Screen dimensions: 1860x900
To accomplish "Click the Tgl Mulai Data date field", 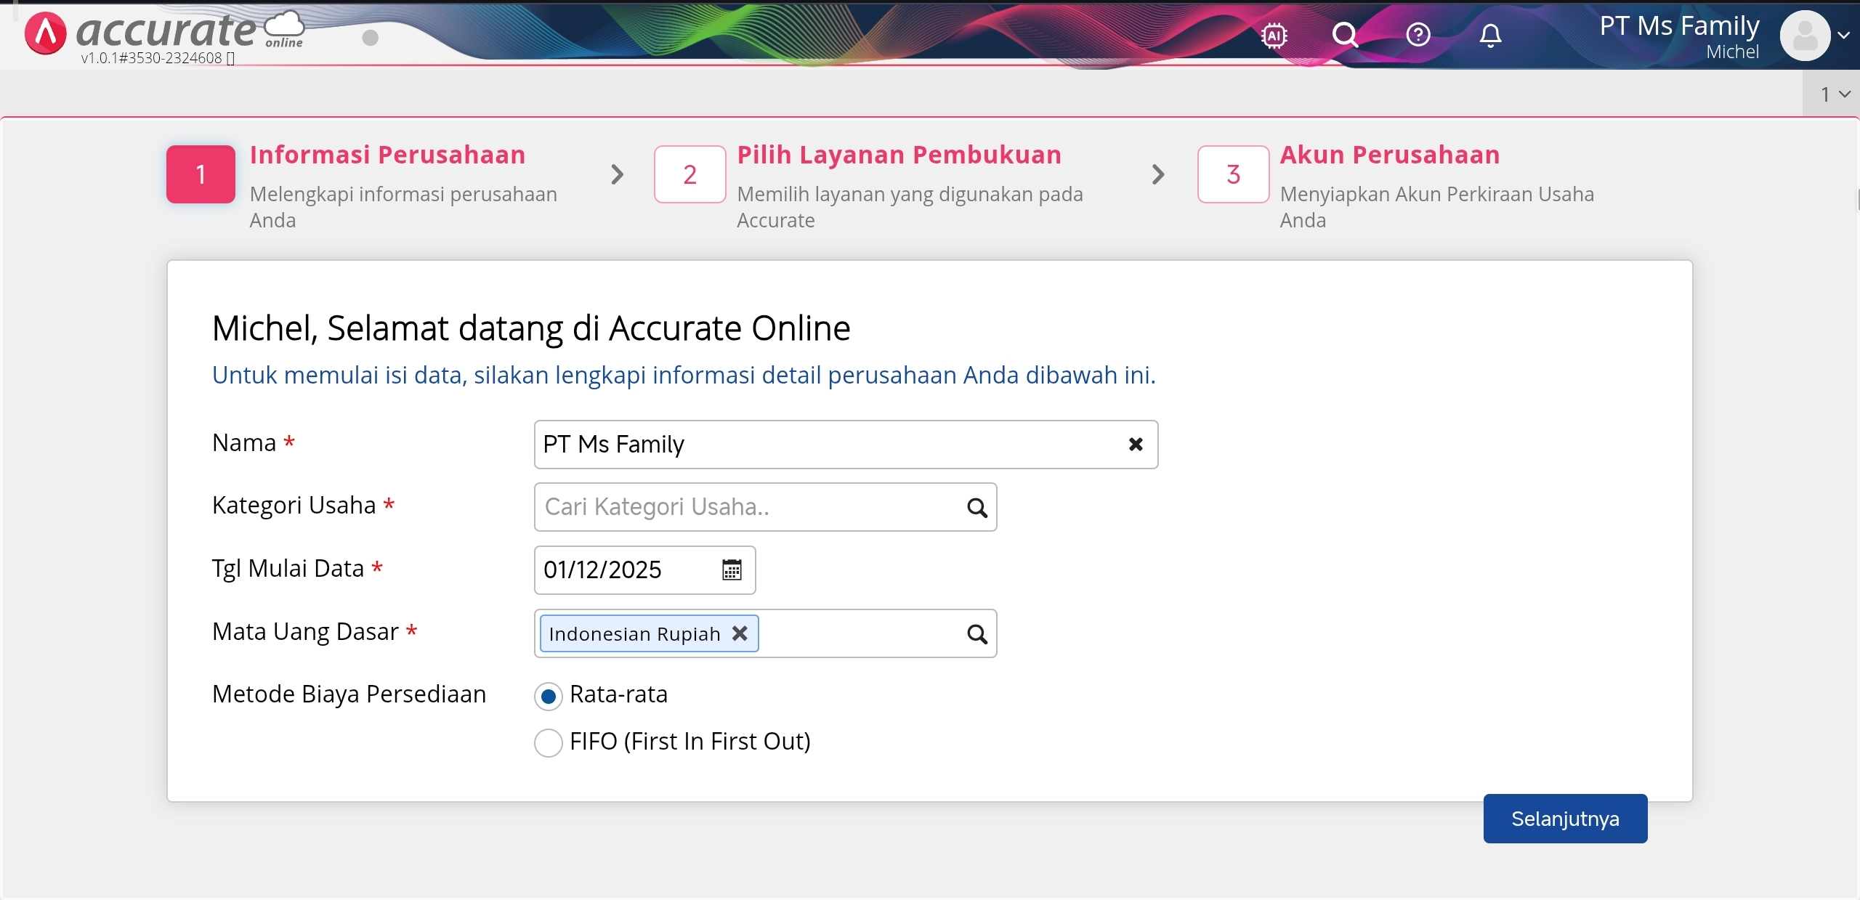I will (625, 570).
